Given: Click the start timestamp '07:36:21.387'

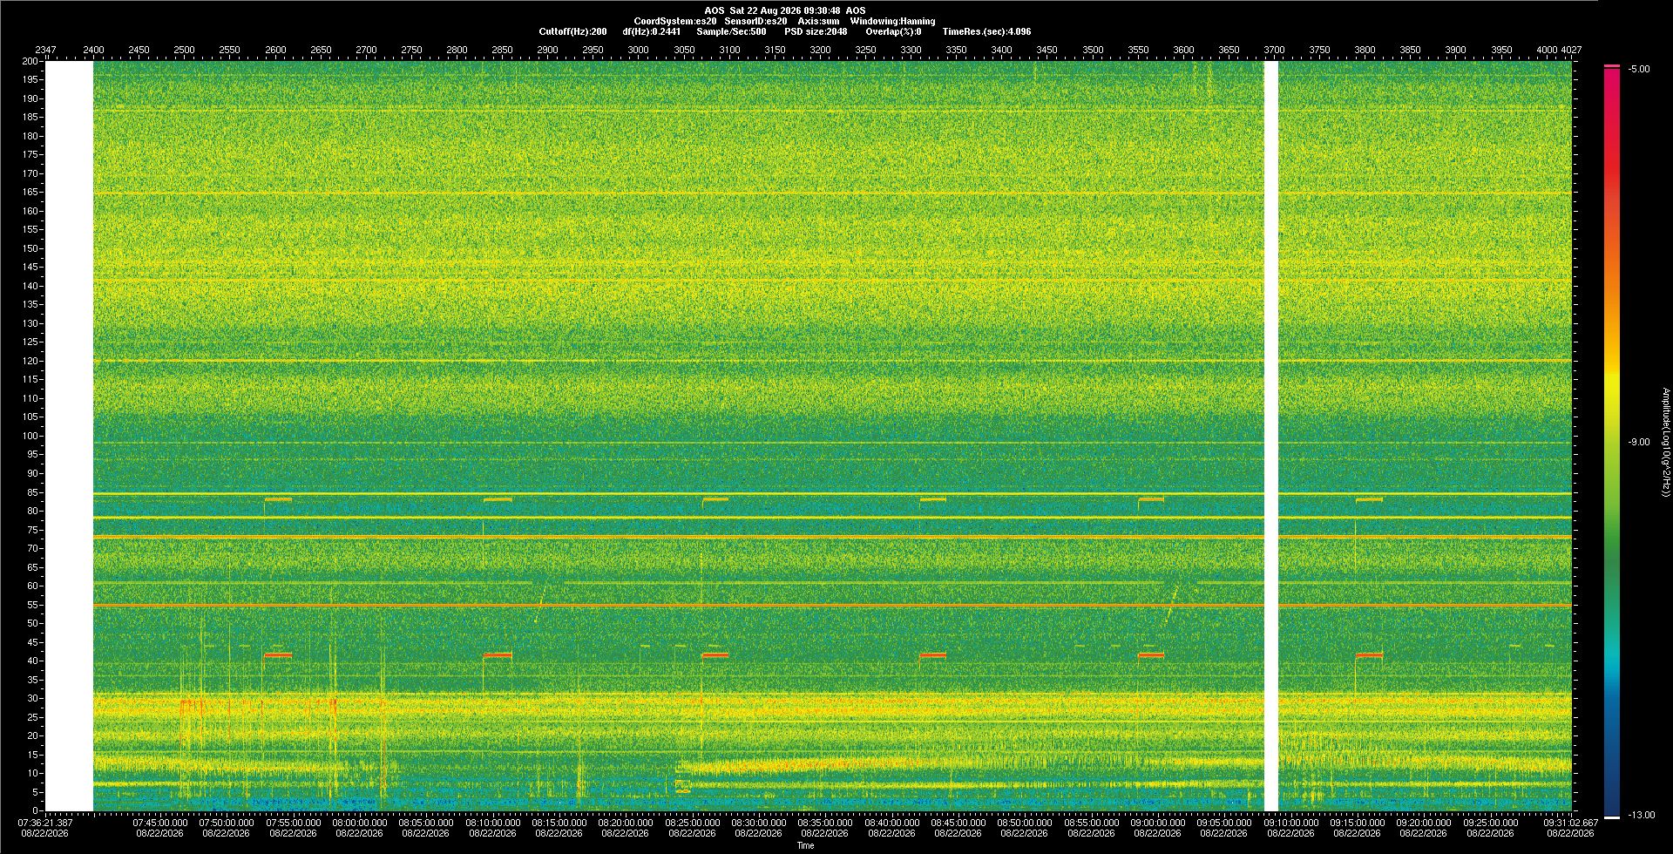Looking at the screenshot, I should click(45, 822).
